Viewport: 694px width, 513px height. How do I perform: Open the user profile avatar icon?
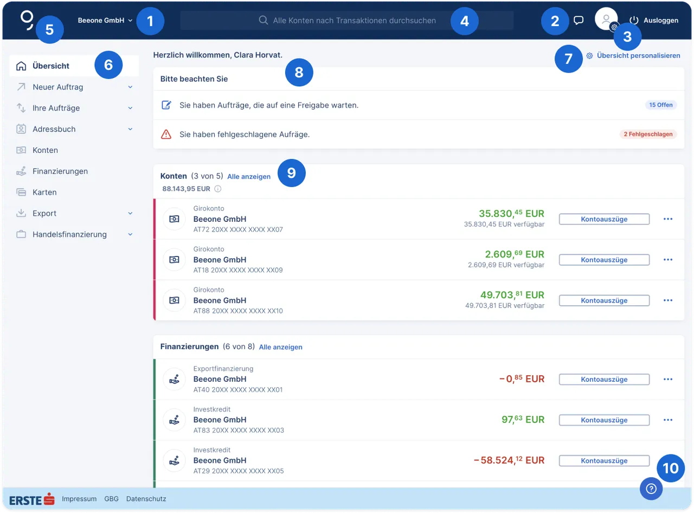pos(606,19)
